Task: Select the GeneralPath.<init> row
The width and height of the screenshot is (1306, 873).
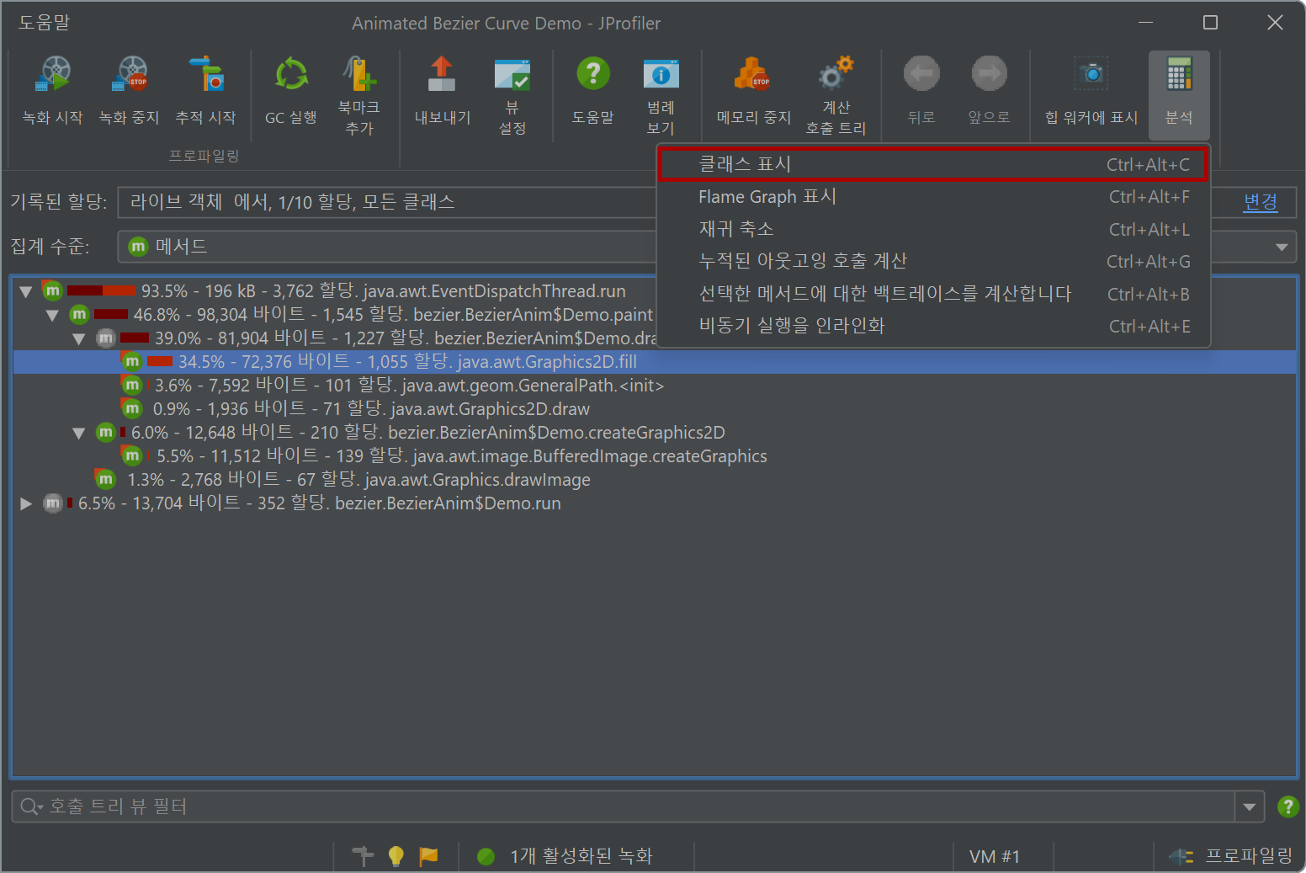Action: click(654, 386)
